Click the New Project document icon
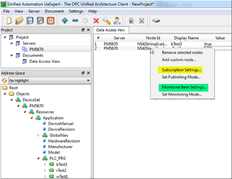 coord(9,20)
